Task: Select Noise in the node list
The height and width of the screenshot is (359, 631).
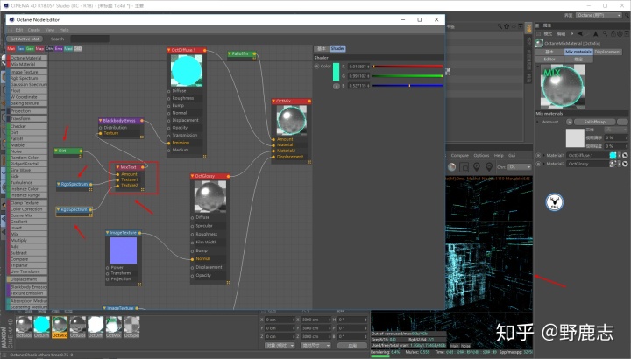Action: [27, 151]
